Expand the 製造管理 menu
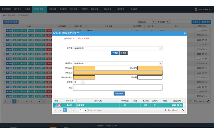214x134 pixels. (x=109, y=9)
